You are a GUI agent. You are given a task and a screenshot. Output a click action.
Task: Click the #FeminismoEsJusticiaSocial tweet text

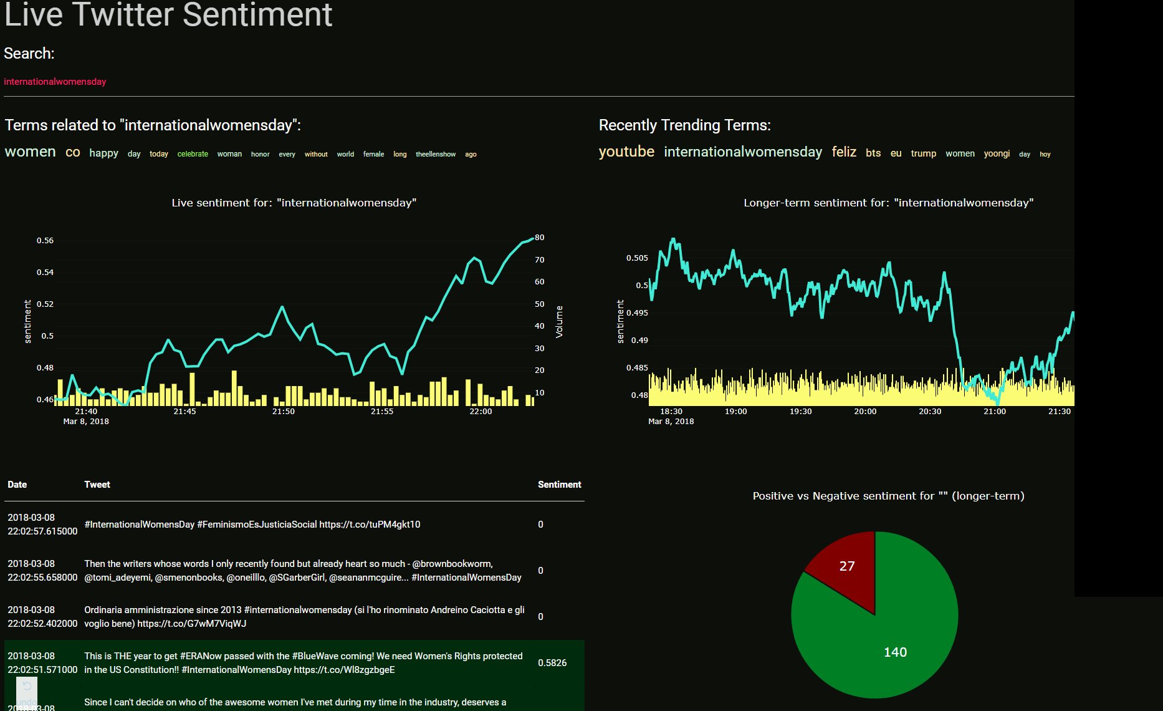point(252,525)
